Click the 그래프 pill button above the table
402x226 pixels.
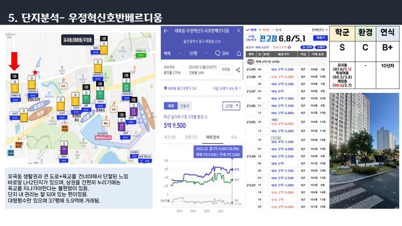click(x=321, y=47)
